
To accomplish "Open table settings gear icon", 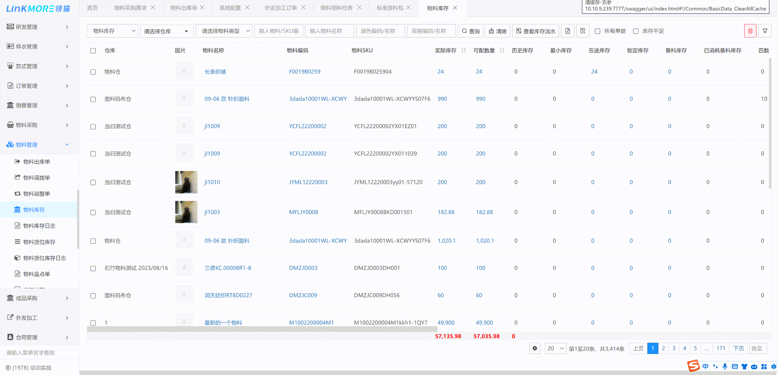I will [x=535, y=348].
